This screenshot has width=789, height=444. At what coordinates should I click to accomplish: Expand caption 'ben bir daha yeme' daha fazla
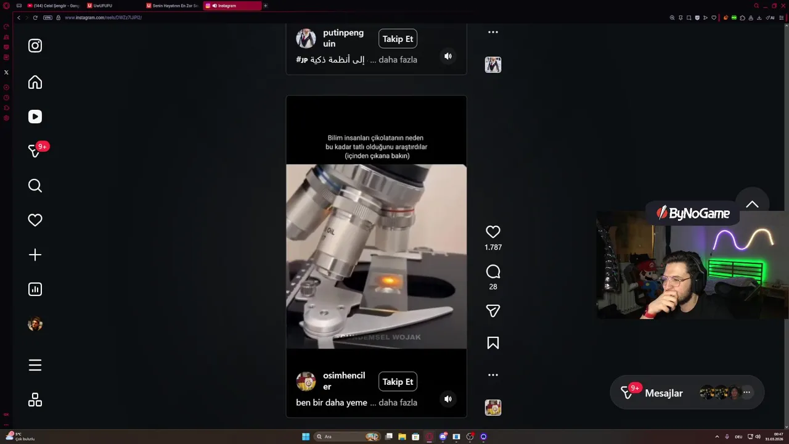[x=398, y=403]
